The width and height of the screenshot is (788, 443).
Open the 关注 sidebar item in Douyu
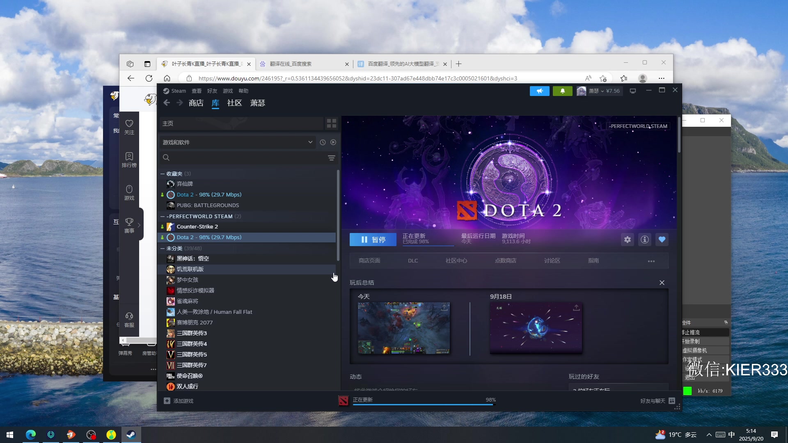129,127
